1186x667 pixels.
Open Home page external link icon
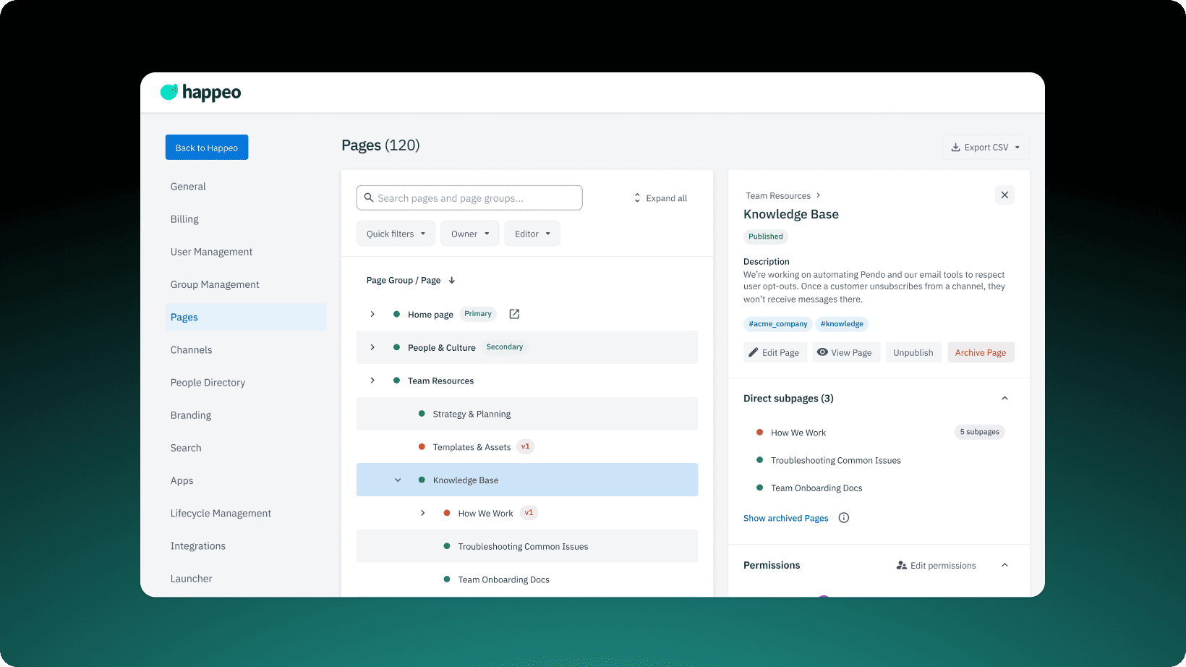(x=514, y=314)
